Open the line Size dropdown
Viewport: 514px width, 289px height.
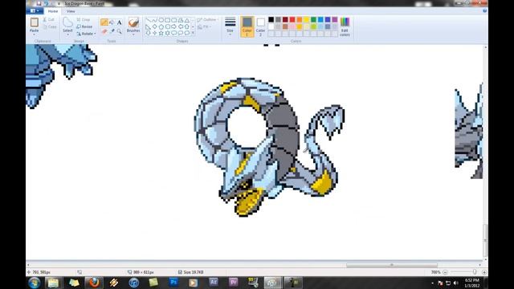pyautogui.click(x=230, y=26)
